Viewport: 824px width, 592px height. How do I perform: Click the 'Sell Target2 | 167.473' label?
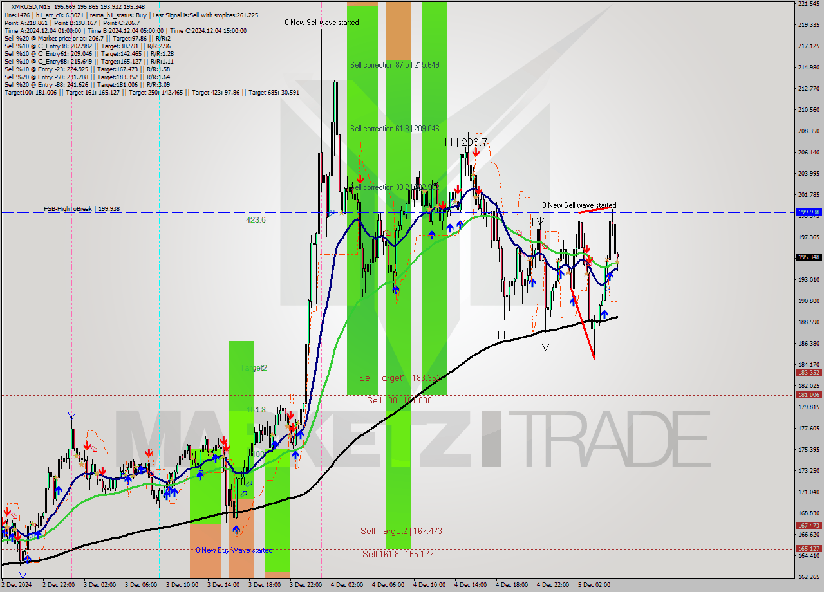(x=401, y=531)
